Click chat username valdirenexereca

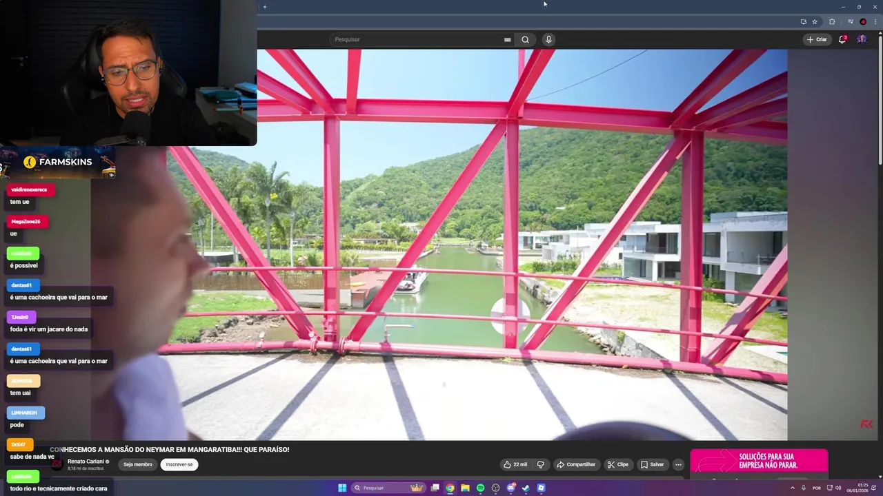[x=29, y=189]
